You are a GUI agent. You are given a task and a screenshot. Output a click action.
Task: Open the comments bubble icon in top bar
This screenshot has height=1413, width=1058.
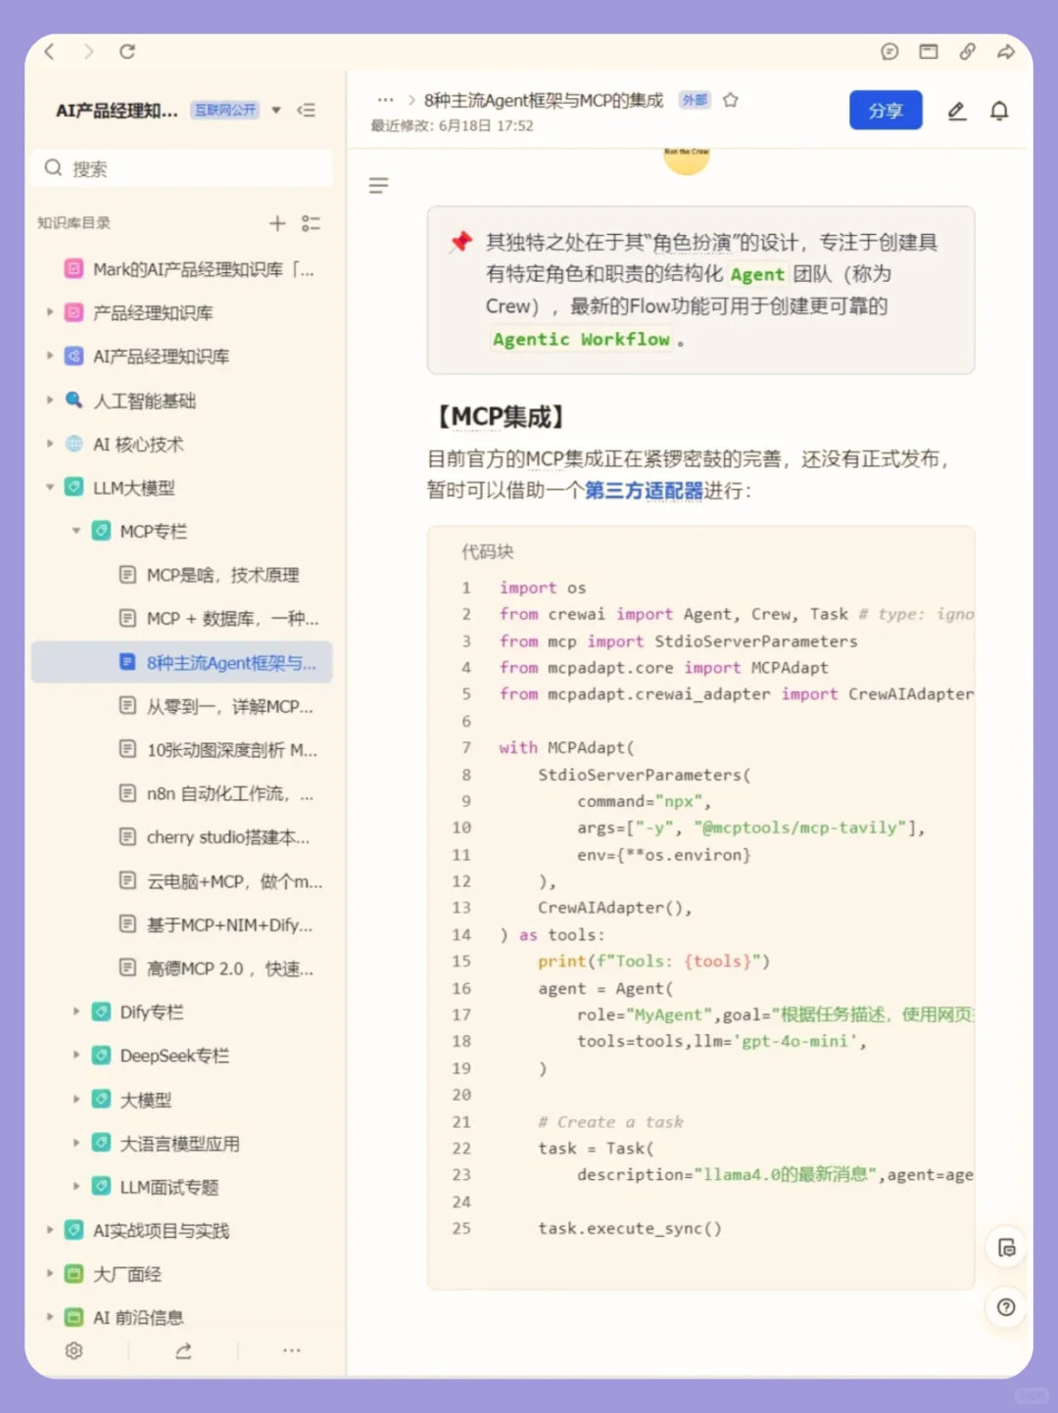coord(890,52)
